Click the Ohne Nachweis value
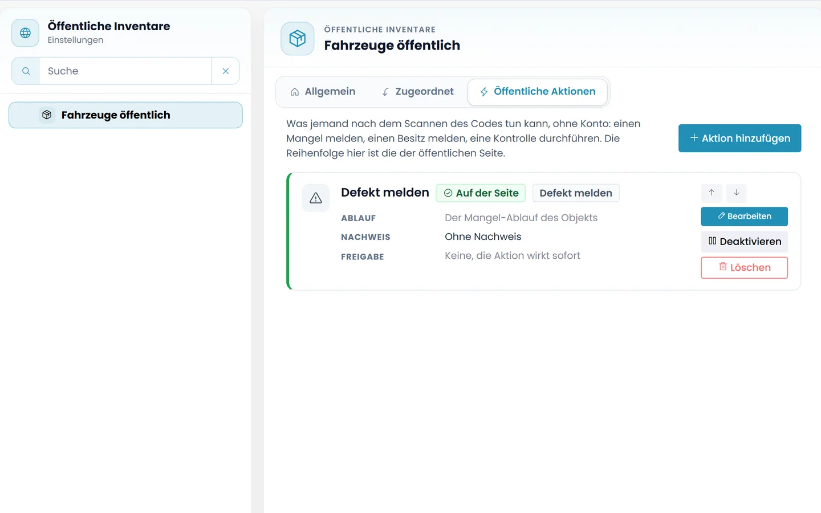The width and height of the screenshot is (821, 513). (483, 237)
